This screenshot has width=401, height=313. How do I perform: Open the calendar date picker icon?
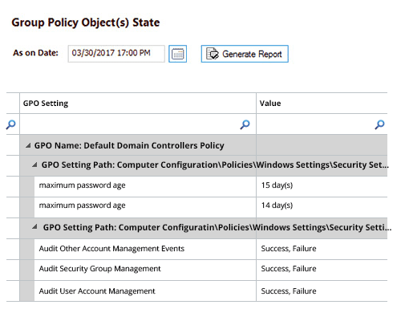coord(177,54)
